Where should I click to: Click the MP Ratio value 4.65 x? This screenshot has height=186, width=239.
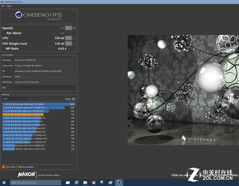pyautogui.click(x=62, y=49)
